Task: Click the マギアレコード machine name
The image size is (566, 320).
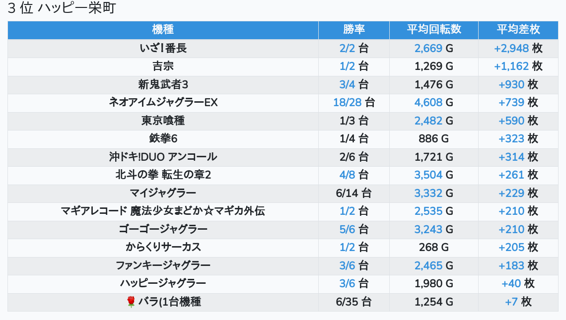Action: tap(163, 211)
